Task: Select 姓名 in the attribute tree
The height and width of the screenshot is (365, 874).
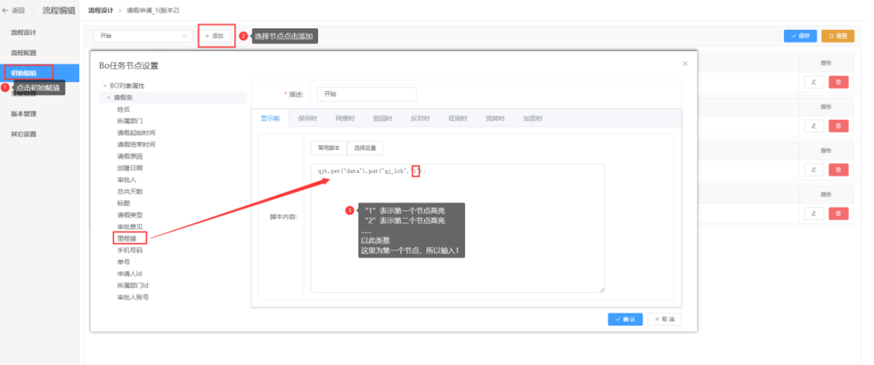Action: 123,110
